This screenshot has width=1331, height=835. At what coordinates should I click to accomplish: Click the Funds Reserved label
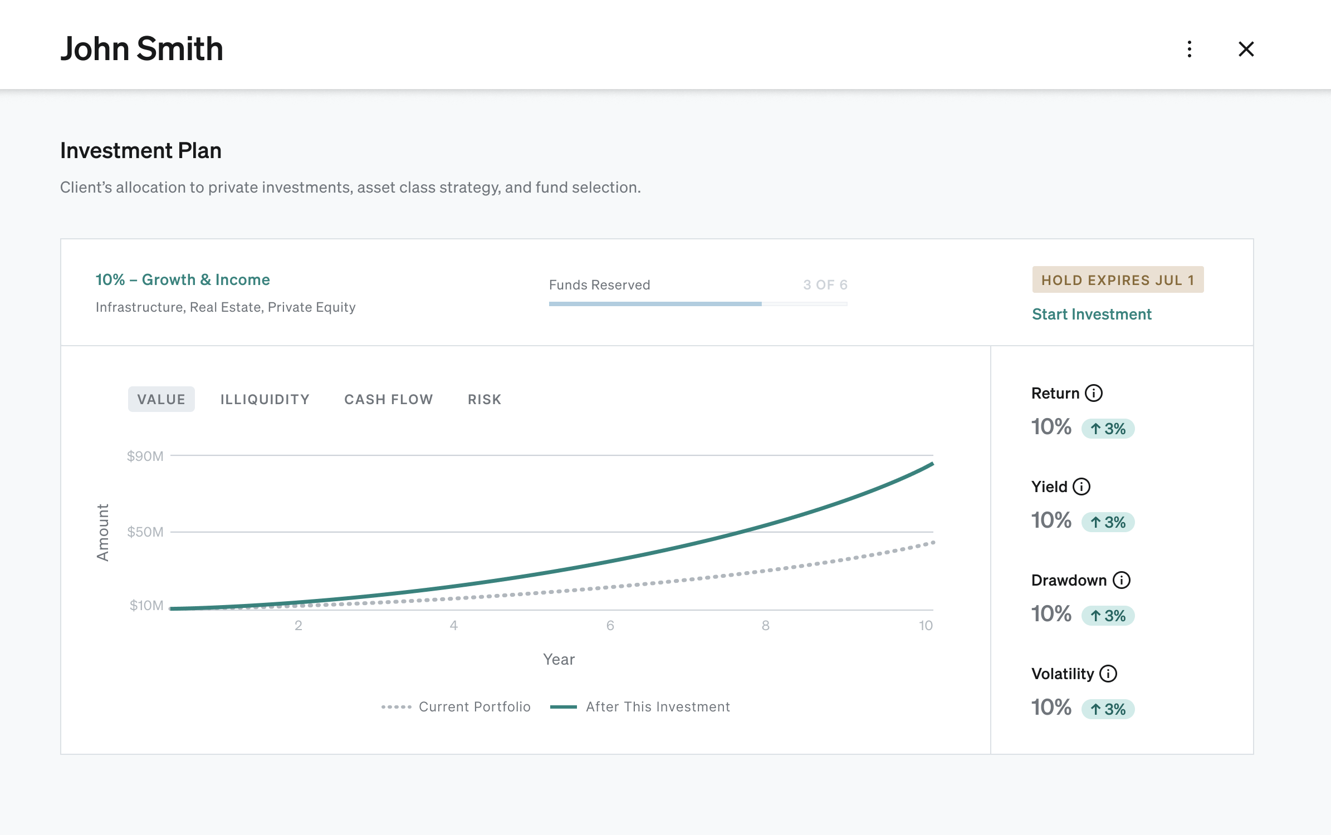(599, 285)
